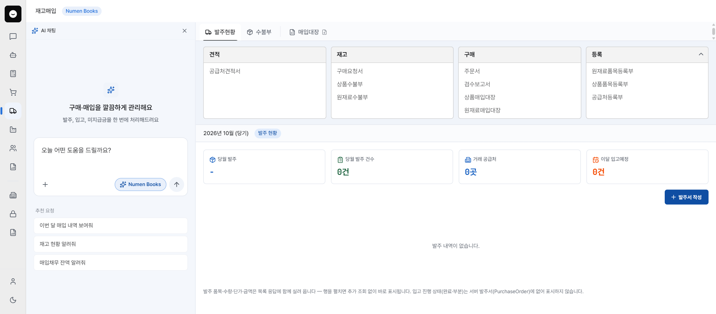Screen dimensions: 716x314
Task: Click the building icon in sidebar
Action: pyautogui.click(x=13, y=195)
